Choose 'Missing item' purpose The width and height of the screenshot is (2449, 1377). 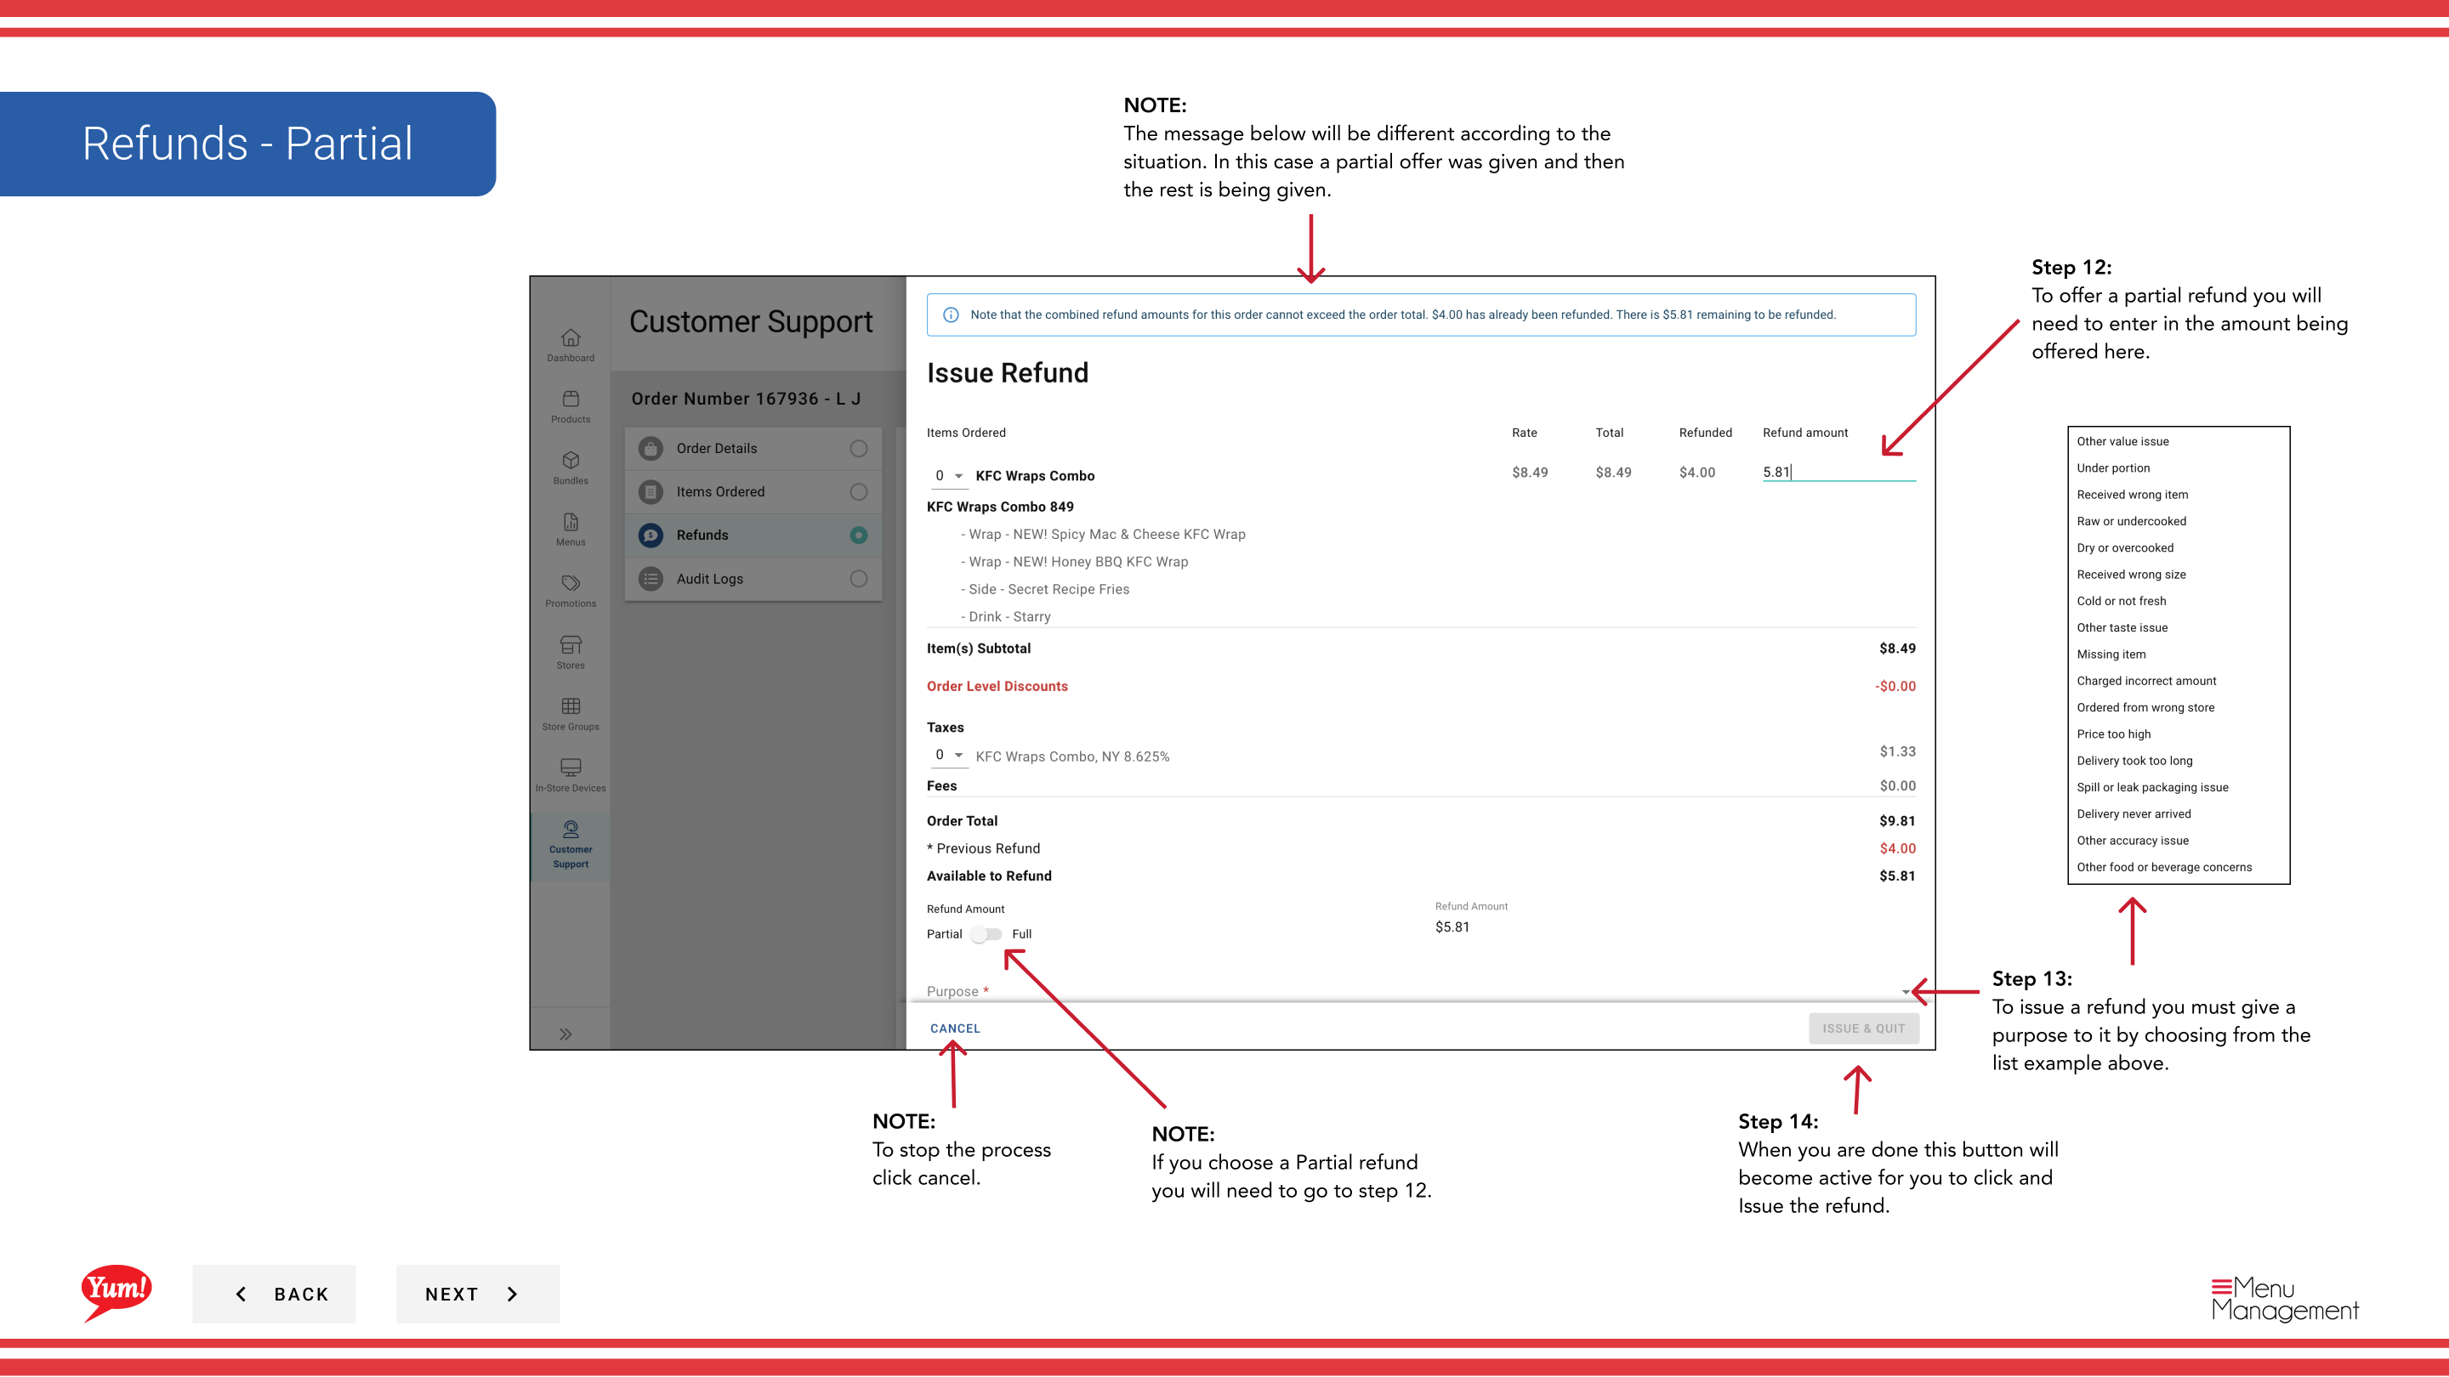pyautogui.click(x=2111, y=654)
